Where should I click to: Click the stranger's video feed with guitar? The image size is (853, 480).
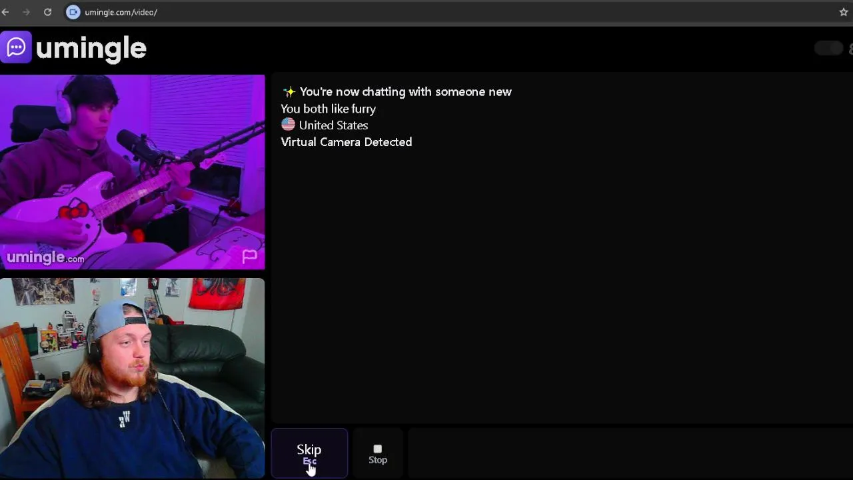132,172
